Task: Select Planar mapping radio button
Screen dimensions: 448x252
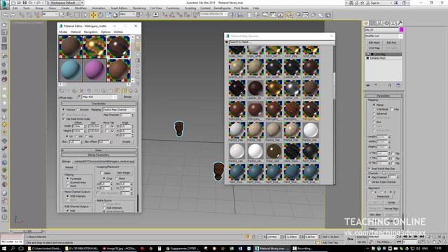Action: (374, 105)
